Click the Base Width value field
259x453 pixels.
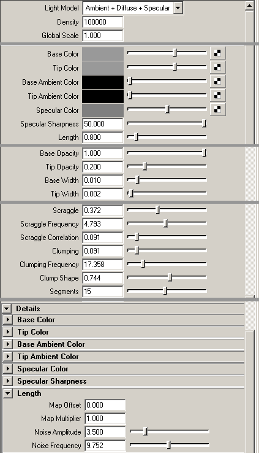point(103,180)
